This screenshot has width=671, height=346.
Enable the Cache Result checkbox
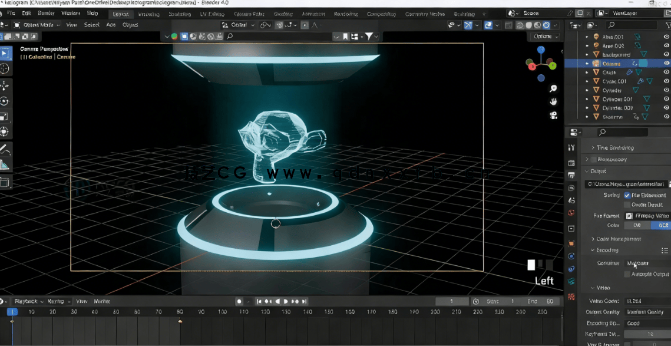[x=627, y=205]
